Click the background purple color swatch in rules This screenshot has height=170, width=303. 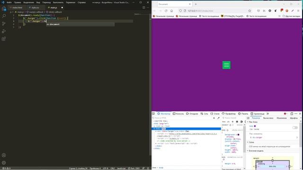(x=238, y=135)
